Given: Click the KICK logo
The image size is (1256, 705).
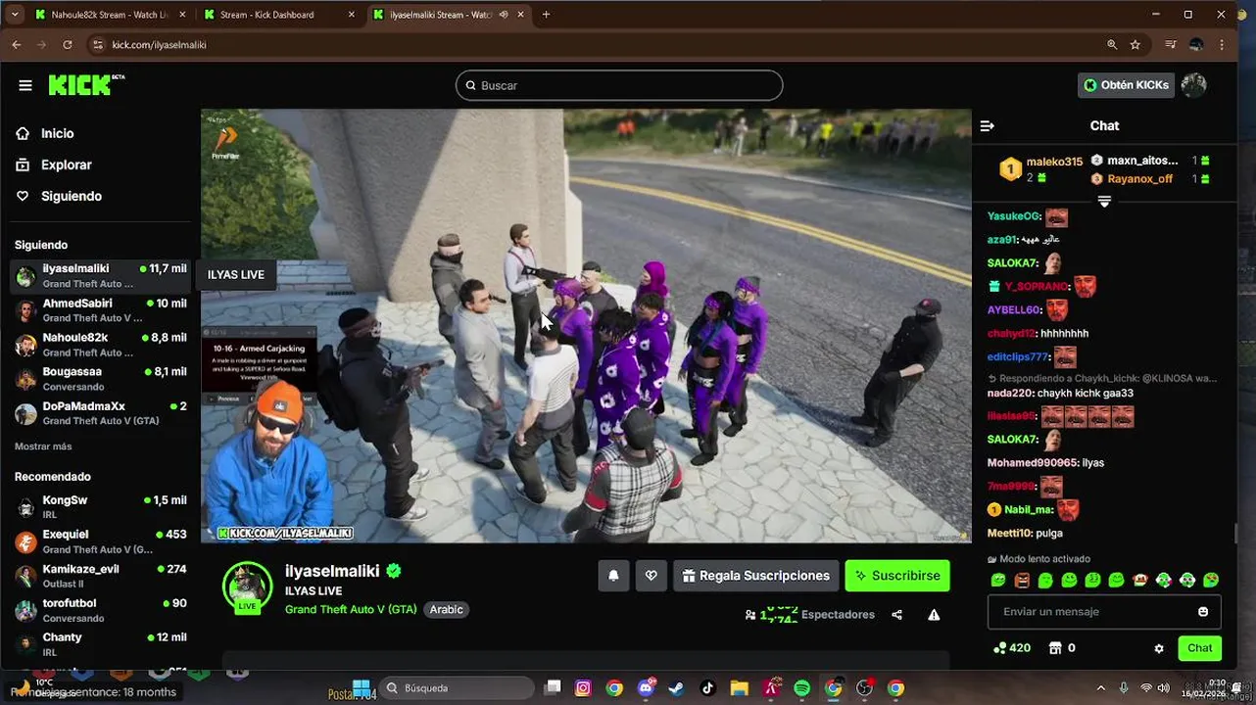Looking at the screenshot, I should 86,85.
